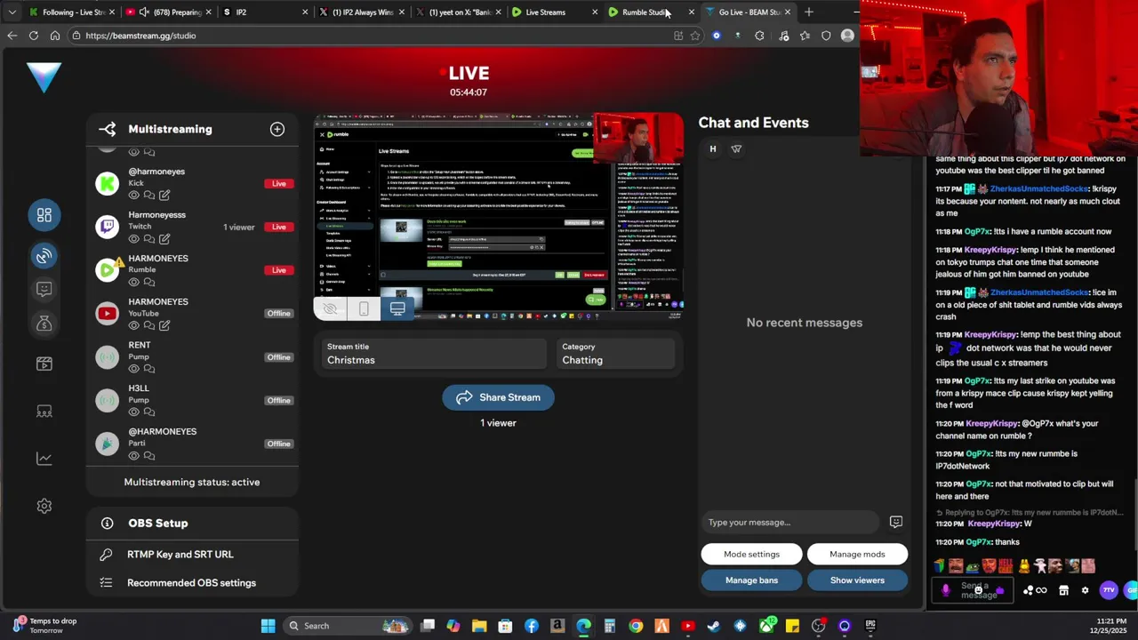The width and height of the screenshot is (1138, 640).
Task: Edit Kick @harmoneyes stream details pencil
Action: point(164,195)
